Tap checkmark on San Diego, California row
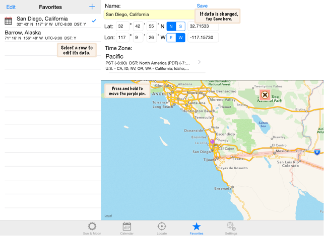324x236 pixels. 94,21
